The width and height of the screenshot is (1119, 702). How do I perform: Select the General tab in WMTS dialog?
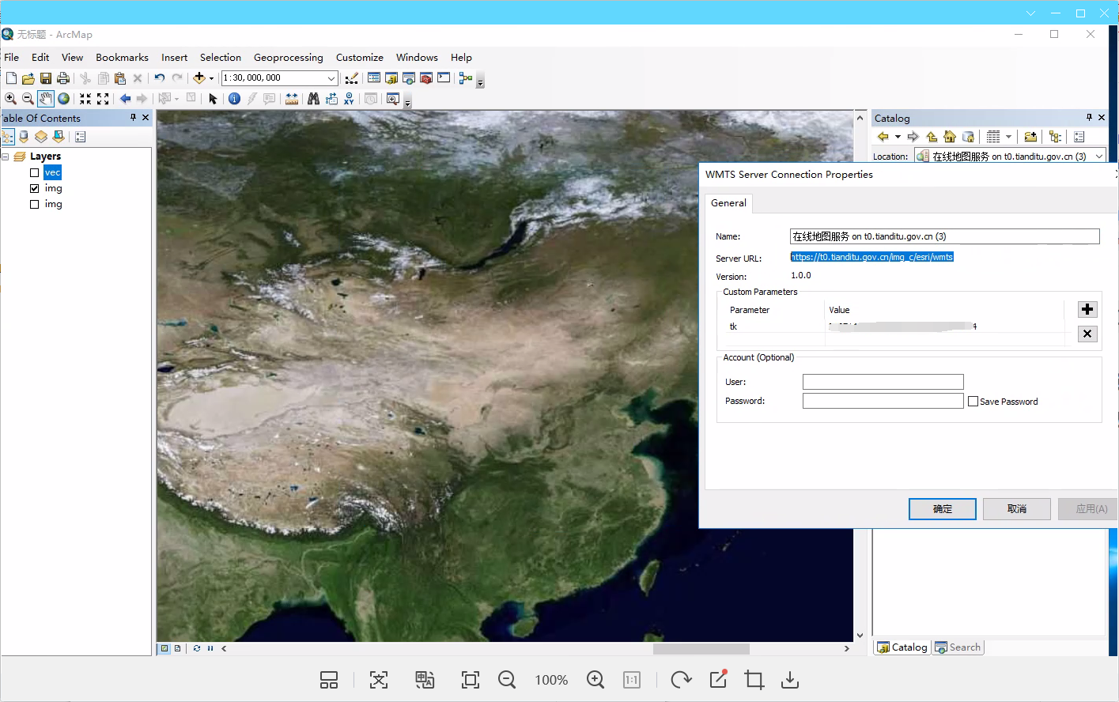click(x=728, y=203)
